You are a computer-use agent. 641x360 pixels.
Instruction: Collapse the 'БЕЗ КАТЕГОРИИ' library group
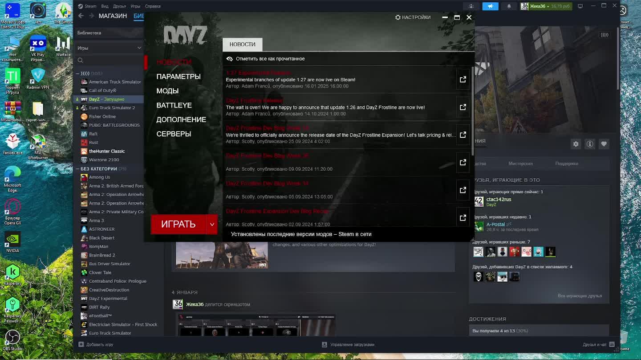point(77,169)
